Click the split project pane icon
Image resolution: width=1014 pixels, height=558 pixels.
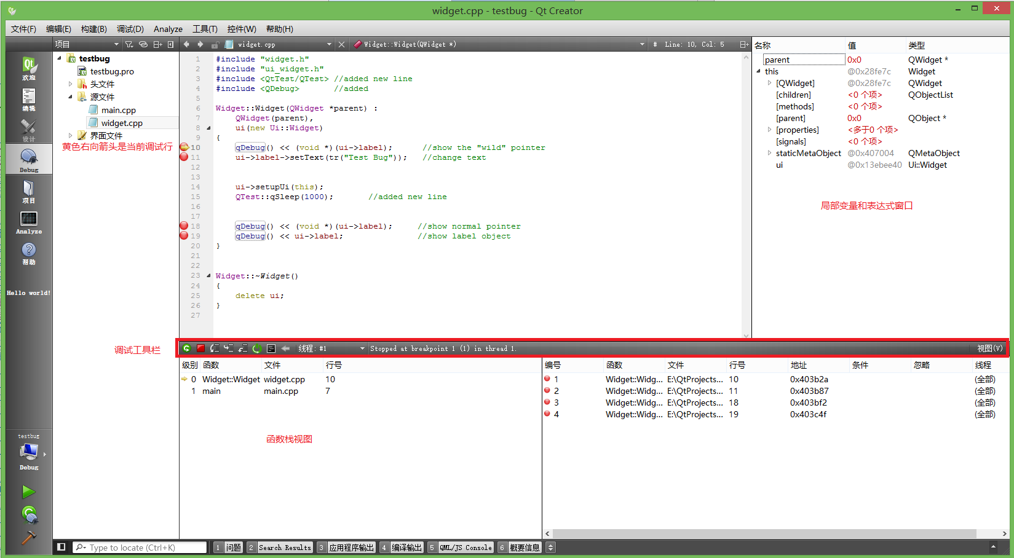click(157, 44)
